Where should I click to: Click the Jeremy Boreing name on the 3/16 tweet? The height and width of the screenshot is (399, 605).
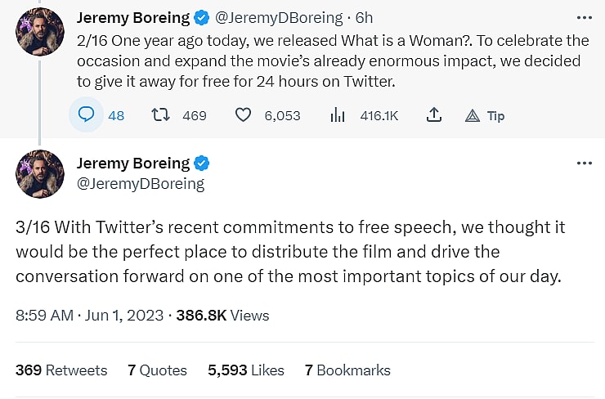[132, 163]
